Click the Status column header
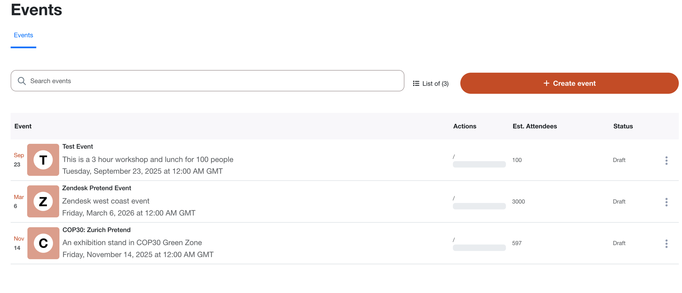This screenshot has height=293, width=682. (x=623, y=126)
